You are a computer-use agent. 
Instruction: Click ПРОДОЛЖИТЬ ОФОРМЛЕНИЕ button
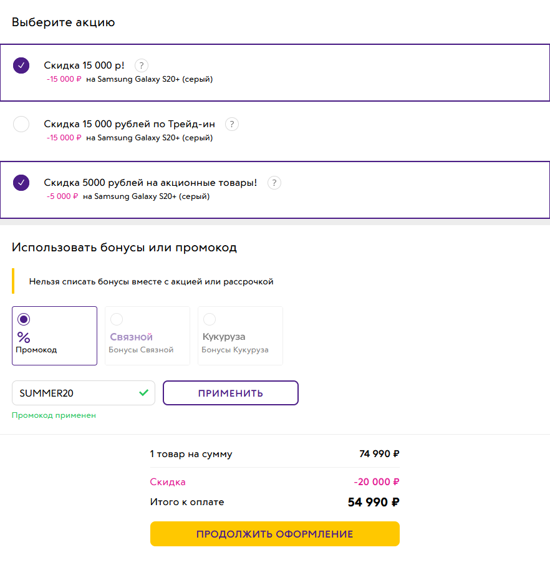(x=274, y=534)
